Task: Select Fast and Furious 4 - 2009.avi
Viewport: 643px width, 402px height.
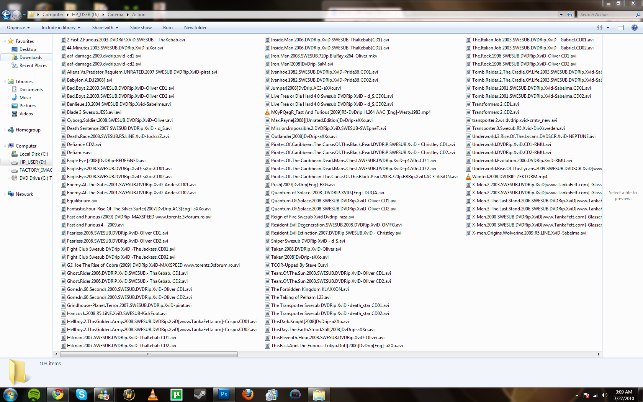Action: click(x=95, y=225)
